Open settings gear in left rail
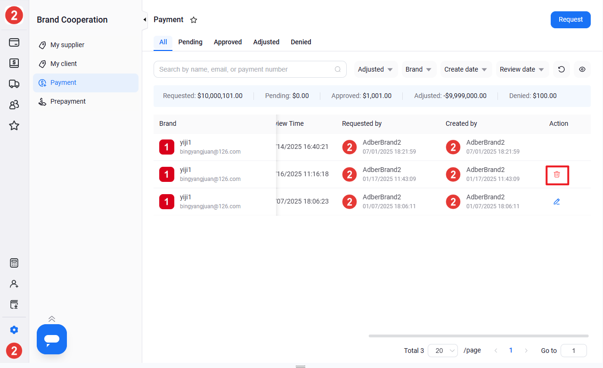Image resolution: width=603 pixels, height=368 pixels. point(14,330)
